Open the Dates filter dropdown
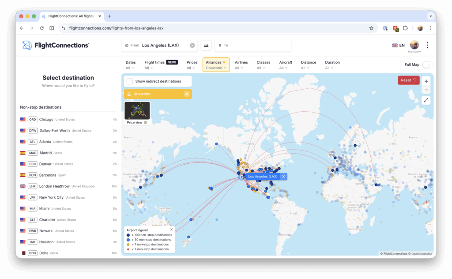 tap(131, 65)
